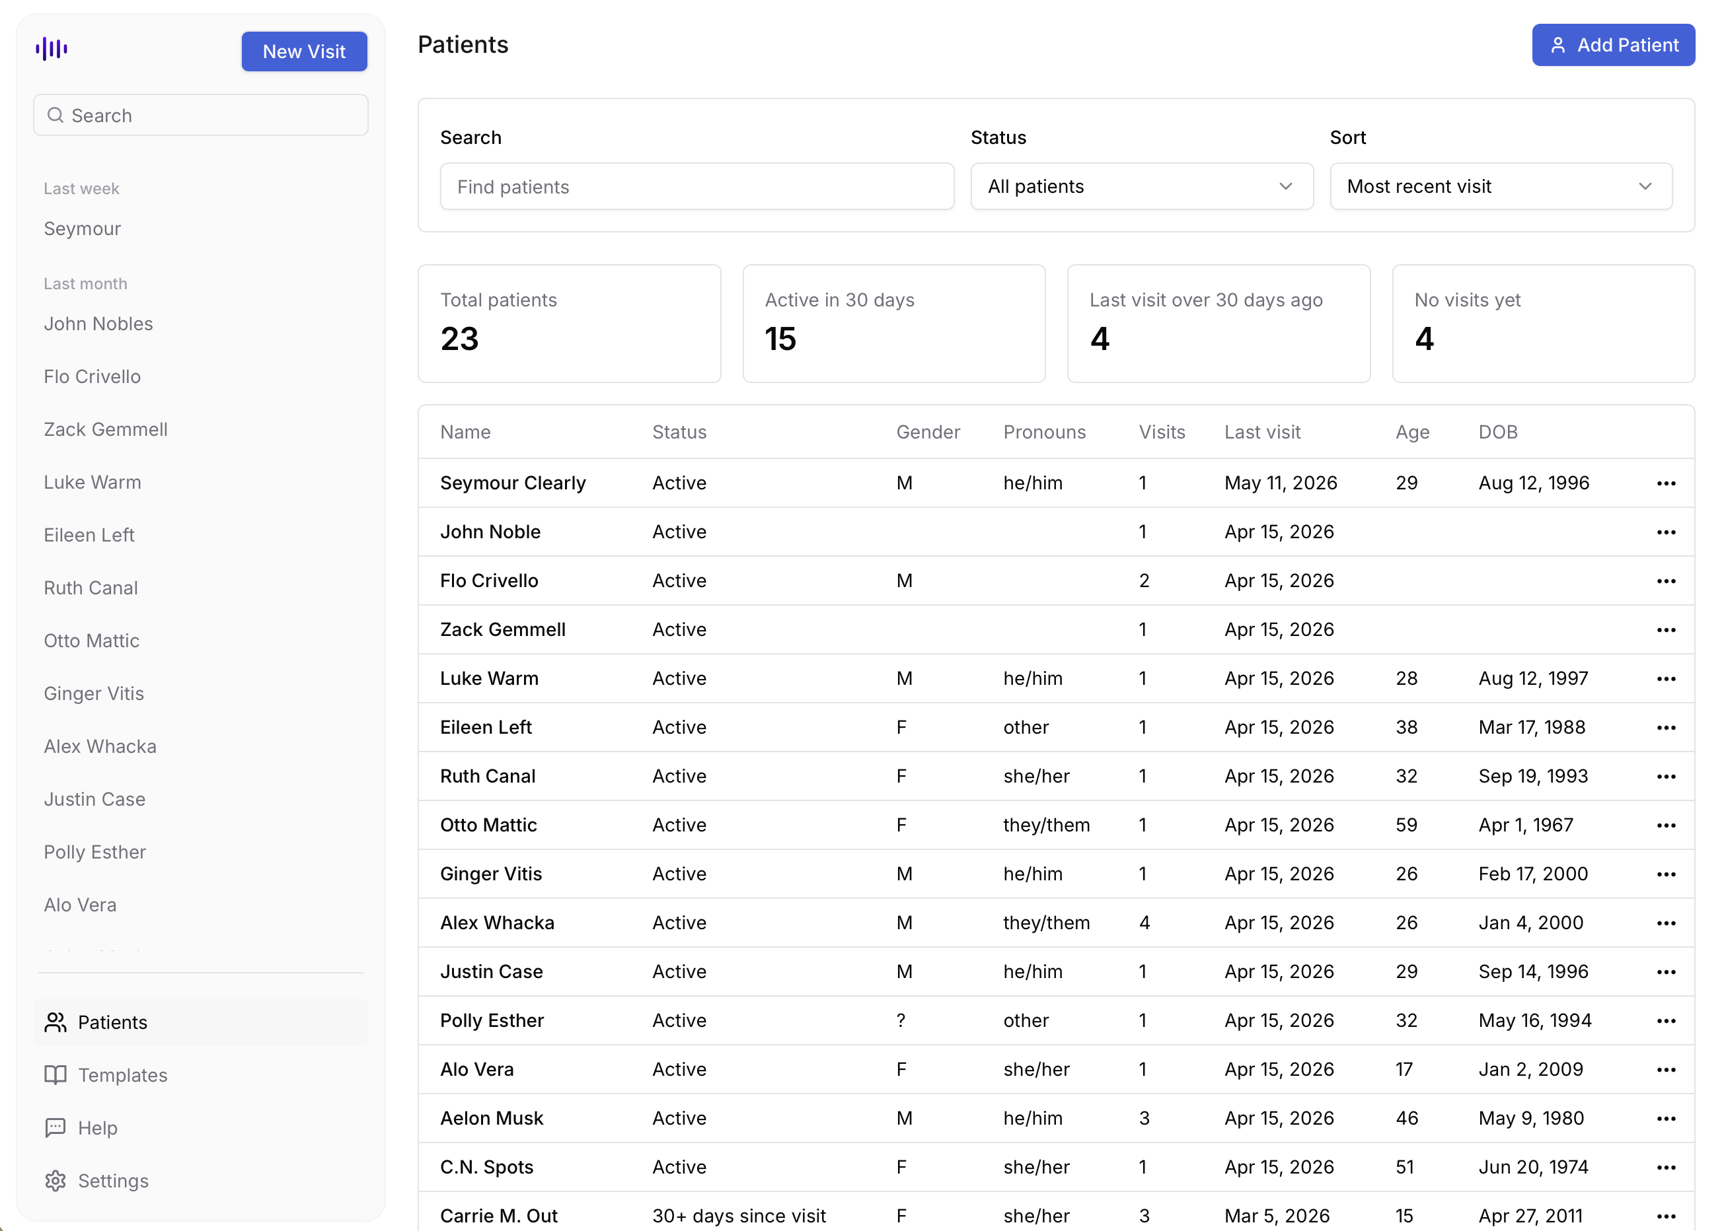The width and height of the screenshot is (1726, 1231).
Task: Open the actions menu for Eileen Left row
Action: coord(1665,728)
